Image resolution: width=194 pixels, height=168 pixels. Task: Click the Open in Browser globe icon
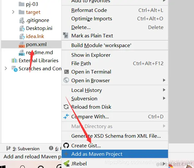pos(66,80)
